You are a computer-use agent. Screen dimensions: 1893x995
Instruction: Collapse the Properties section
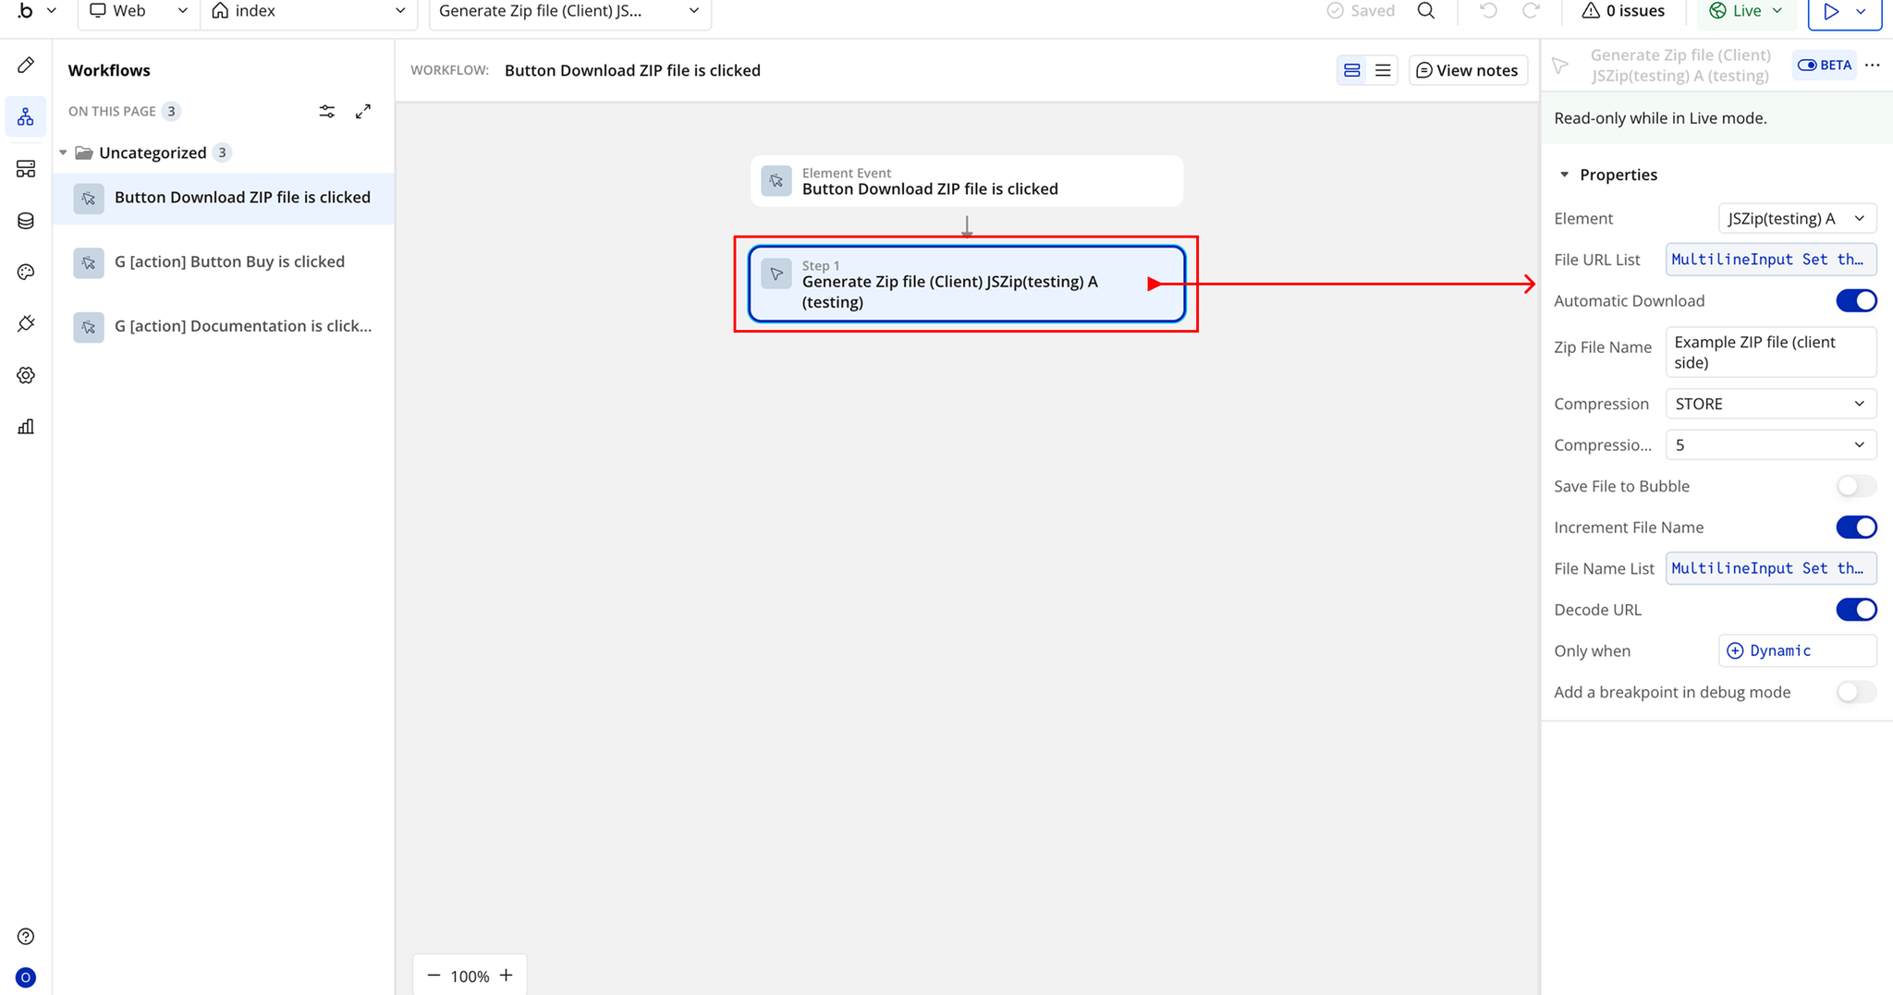1564,175
